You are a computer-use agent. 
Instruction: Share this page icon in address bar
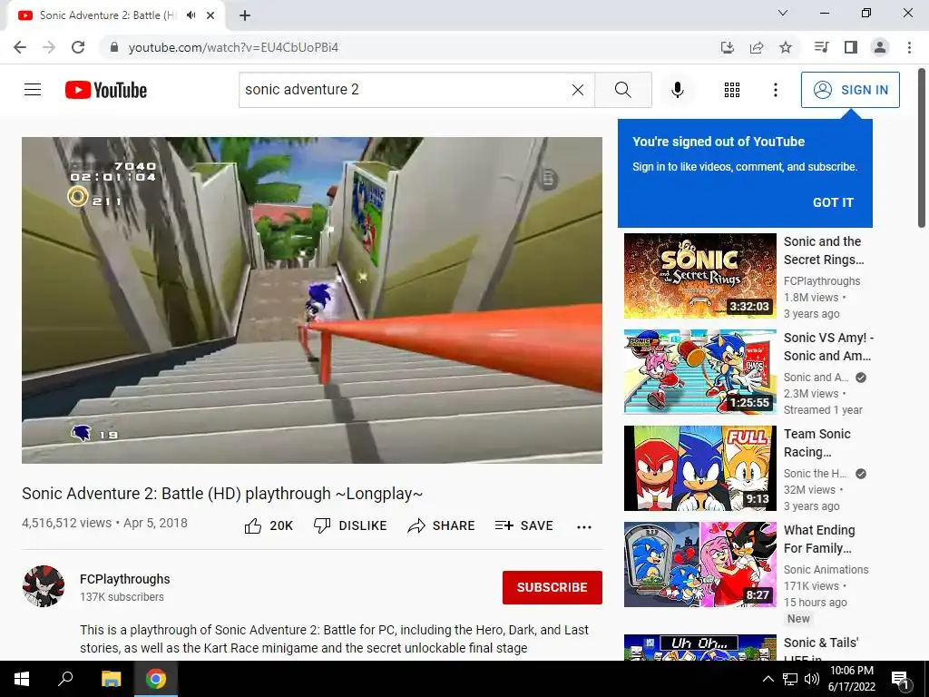click(756, 47)
